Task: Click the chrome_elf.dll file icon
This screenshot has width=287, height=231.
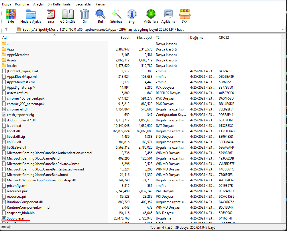Action: (x=4, y=109)
